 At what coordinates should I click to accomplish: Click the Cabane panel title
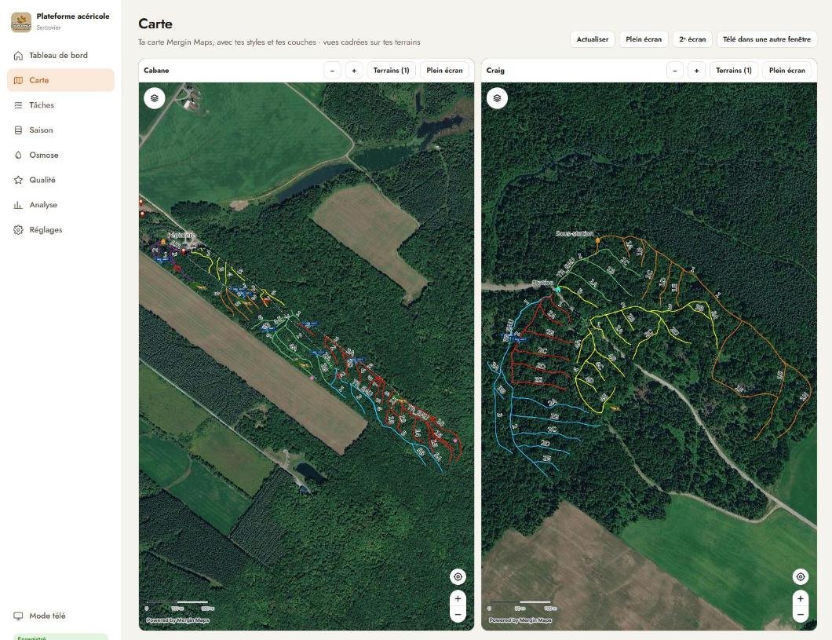(156, 71)
